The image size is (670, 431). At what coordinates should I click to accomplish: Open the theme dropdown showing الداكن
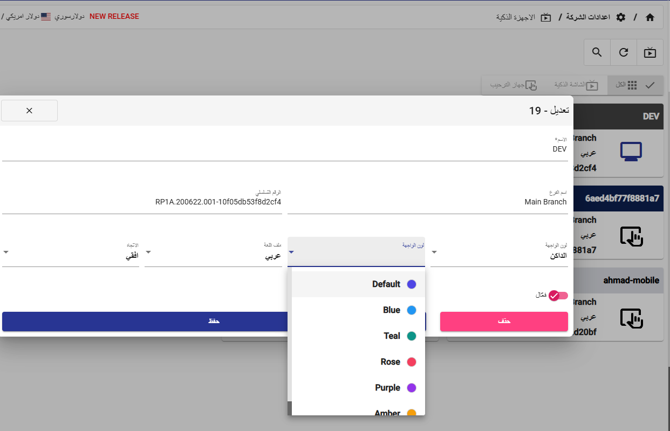coord(499,252)
